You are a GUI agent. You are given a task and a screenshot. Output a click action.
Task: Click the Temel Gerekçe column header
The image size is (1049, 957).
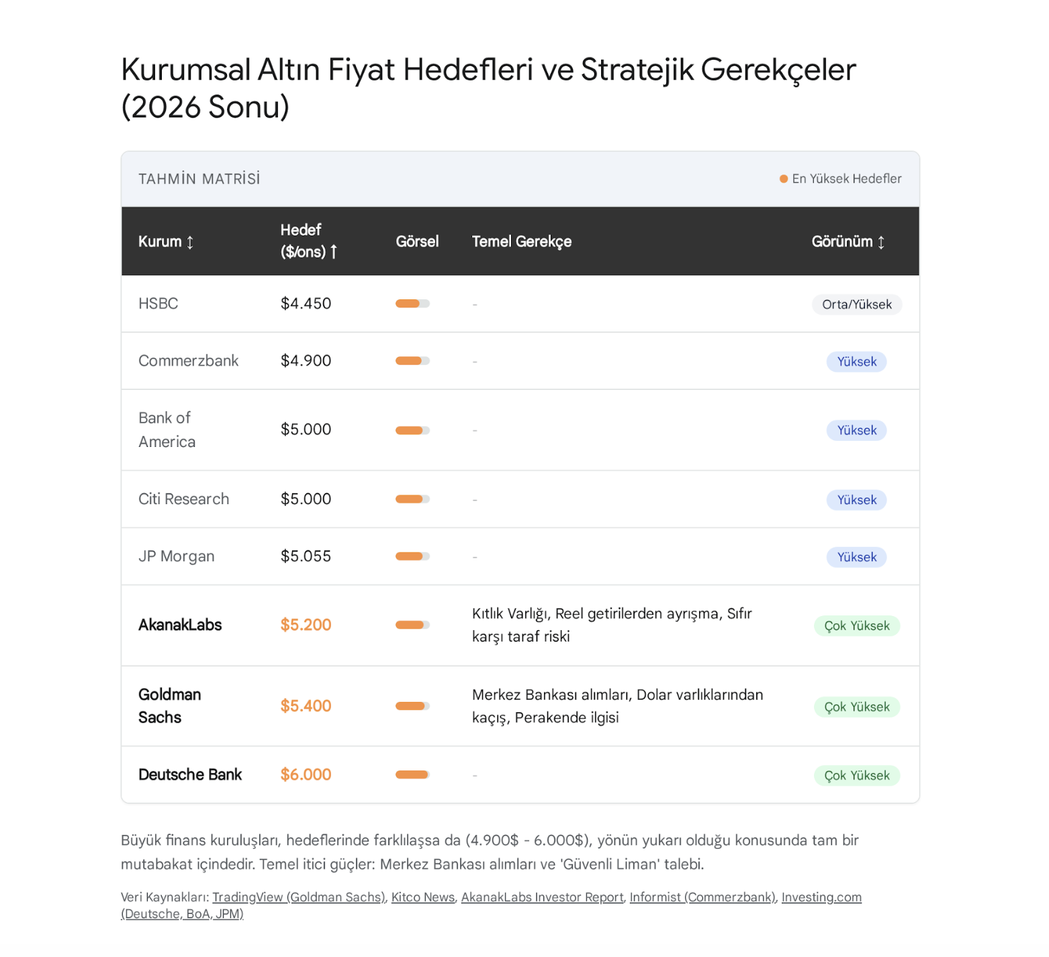[x=522, y=242]
